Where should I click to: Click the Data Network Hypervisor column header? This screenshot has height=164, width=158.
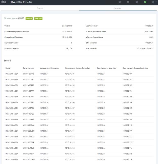click(107, 68)
